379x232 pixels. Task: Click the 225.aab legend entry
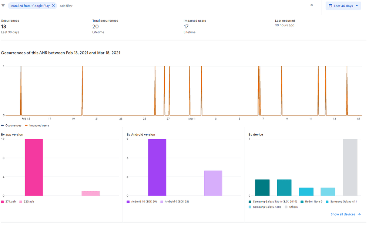point(27,202)
